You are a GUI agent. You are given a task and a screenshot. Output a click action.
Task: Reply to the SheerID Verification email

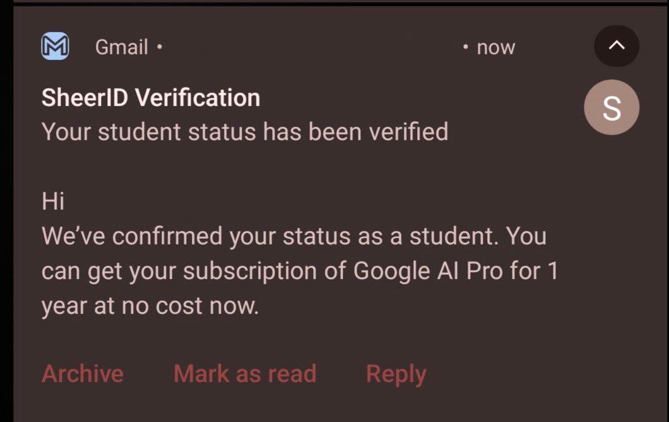(396, 374)
